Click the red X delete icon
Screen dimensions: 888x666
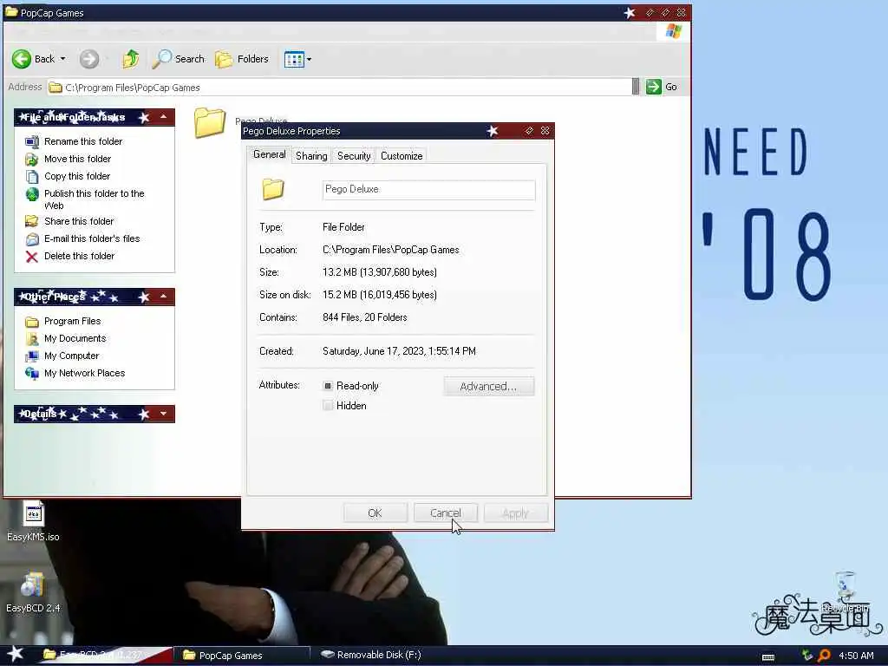point(32,257)
